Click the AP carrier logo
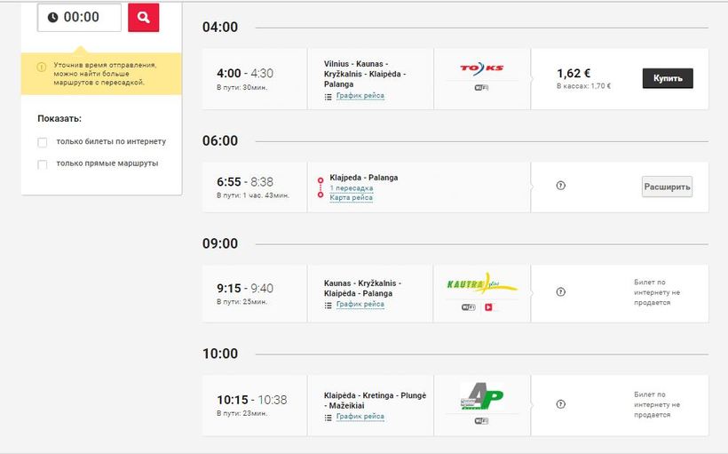Screen dimensions: 728x454 click(x=481, y=396)
